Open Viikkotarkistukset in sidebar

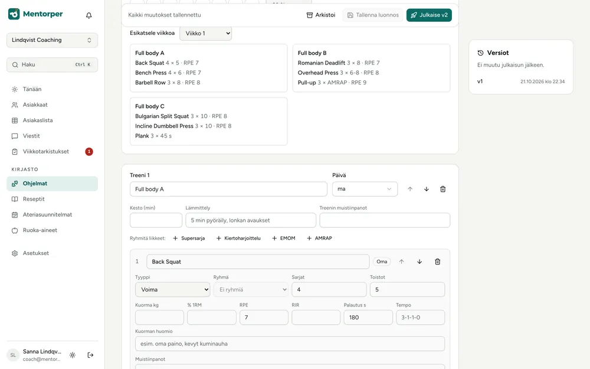click(53, 151)
